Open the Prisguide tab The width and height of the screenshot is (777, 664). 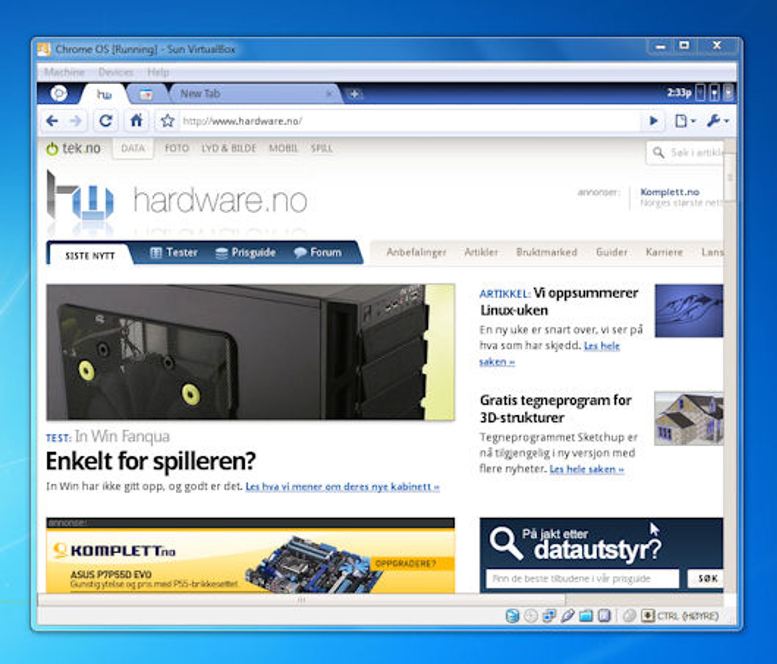(246, 253)
